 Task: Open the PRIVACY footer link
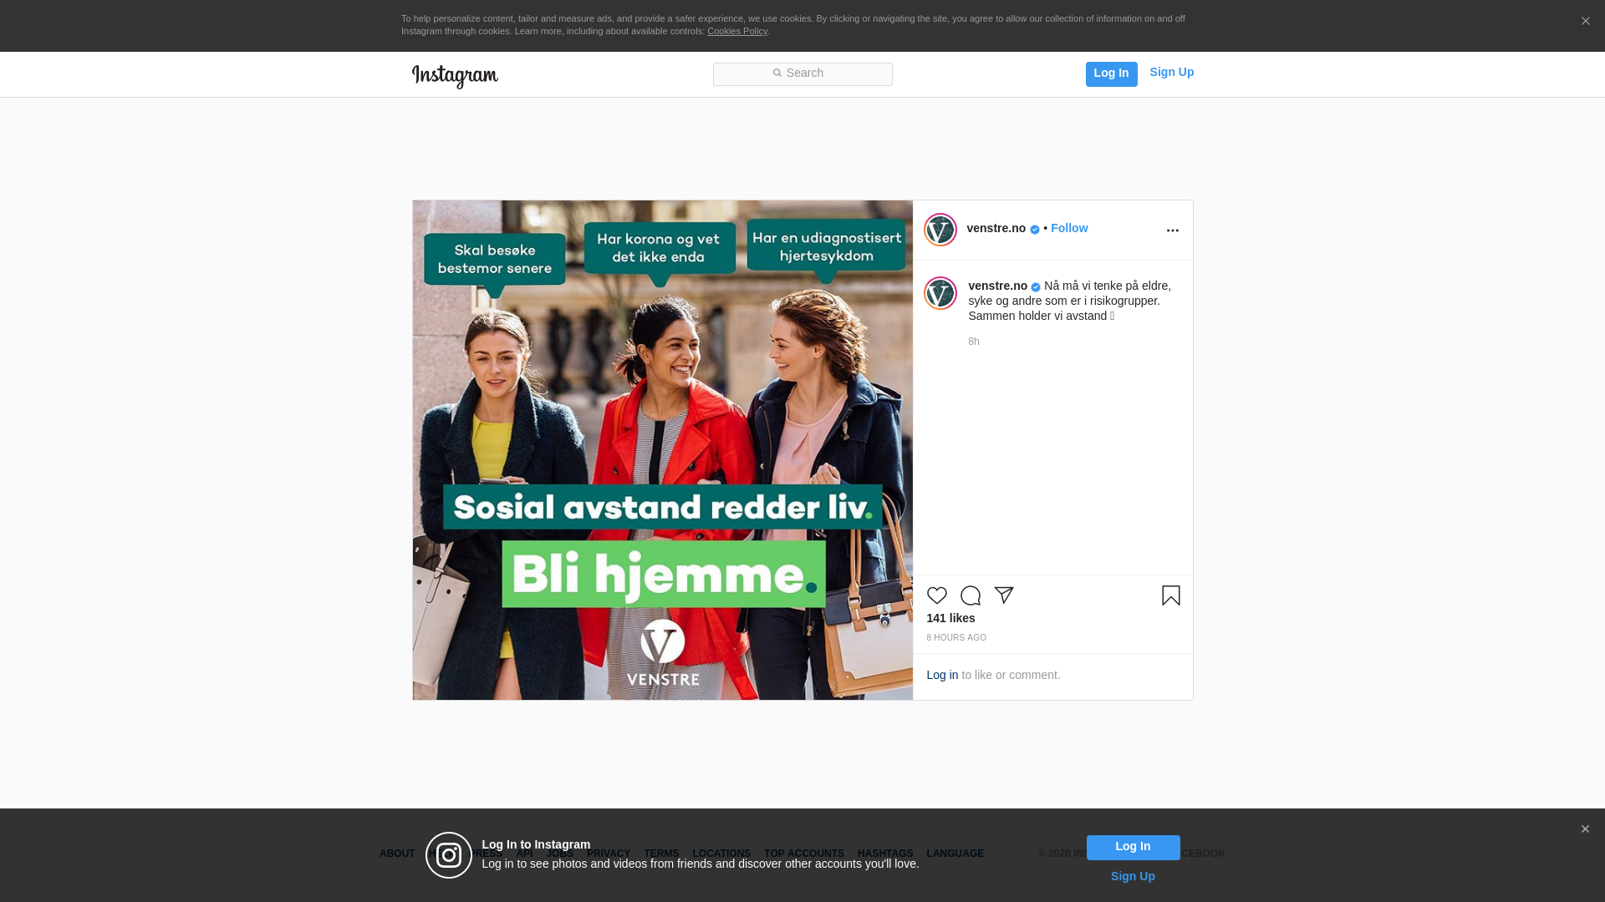(609, 854)
